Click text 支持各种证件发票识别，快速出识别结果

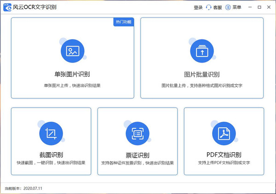[138, 163]
